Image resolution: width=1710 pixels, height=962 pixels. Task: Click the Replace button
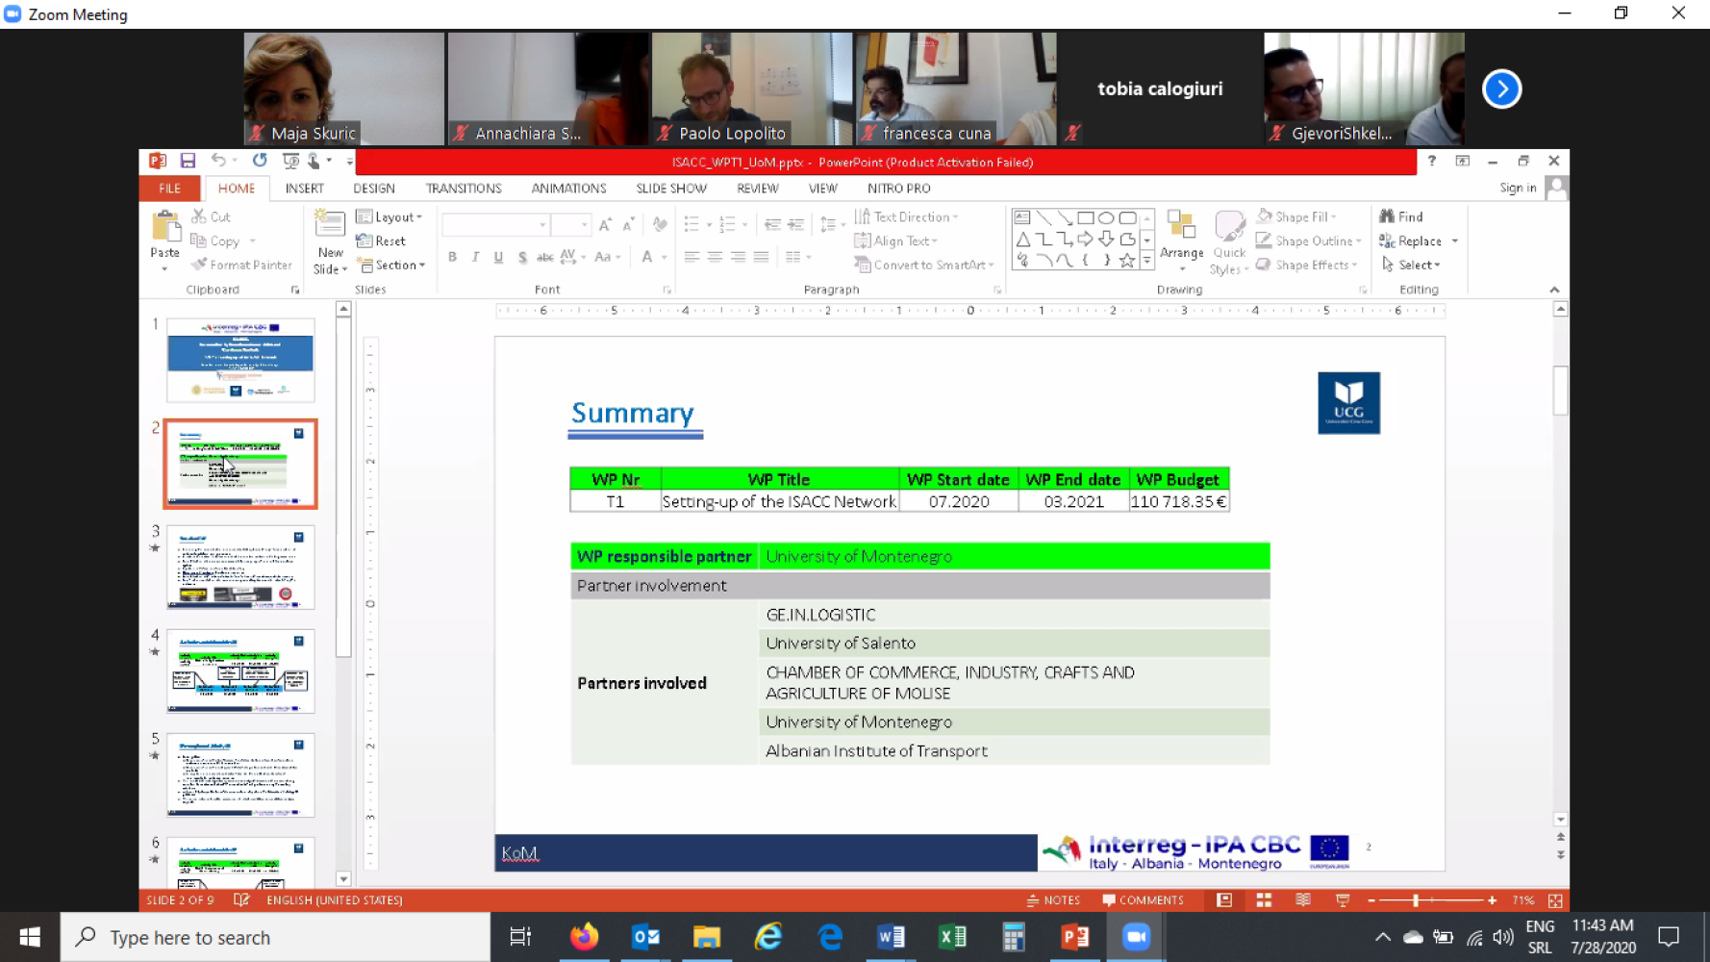(x=1419, y=241)
